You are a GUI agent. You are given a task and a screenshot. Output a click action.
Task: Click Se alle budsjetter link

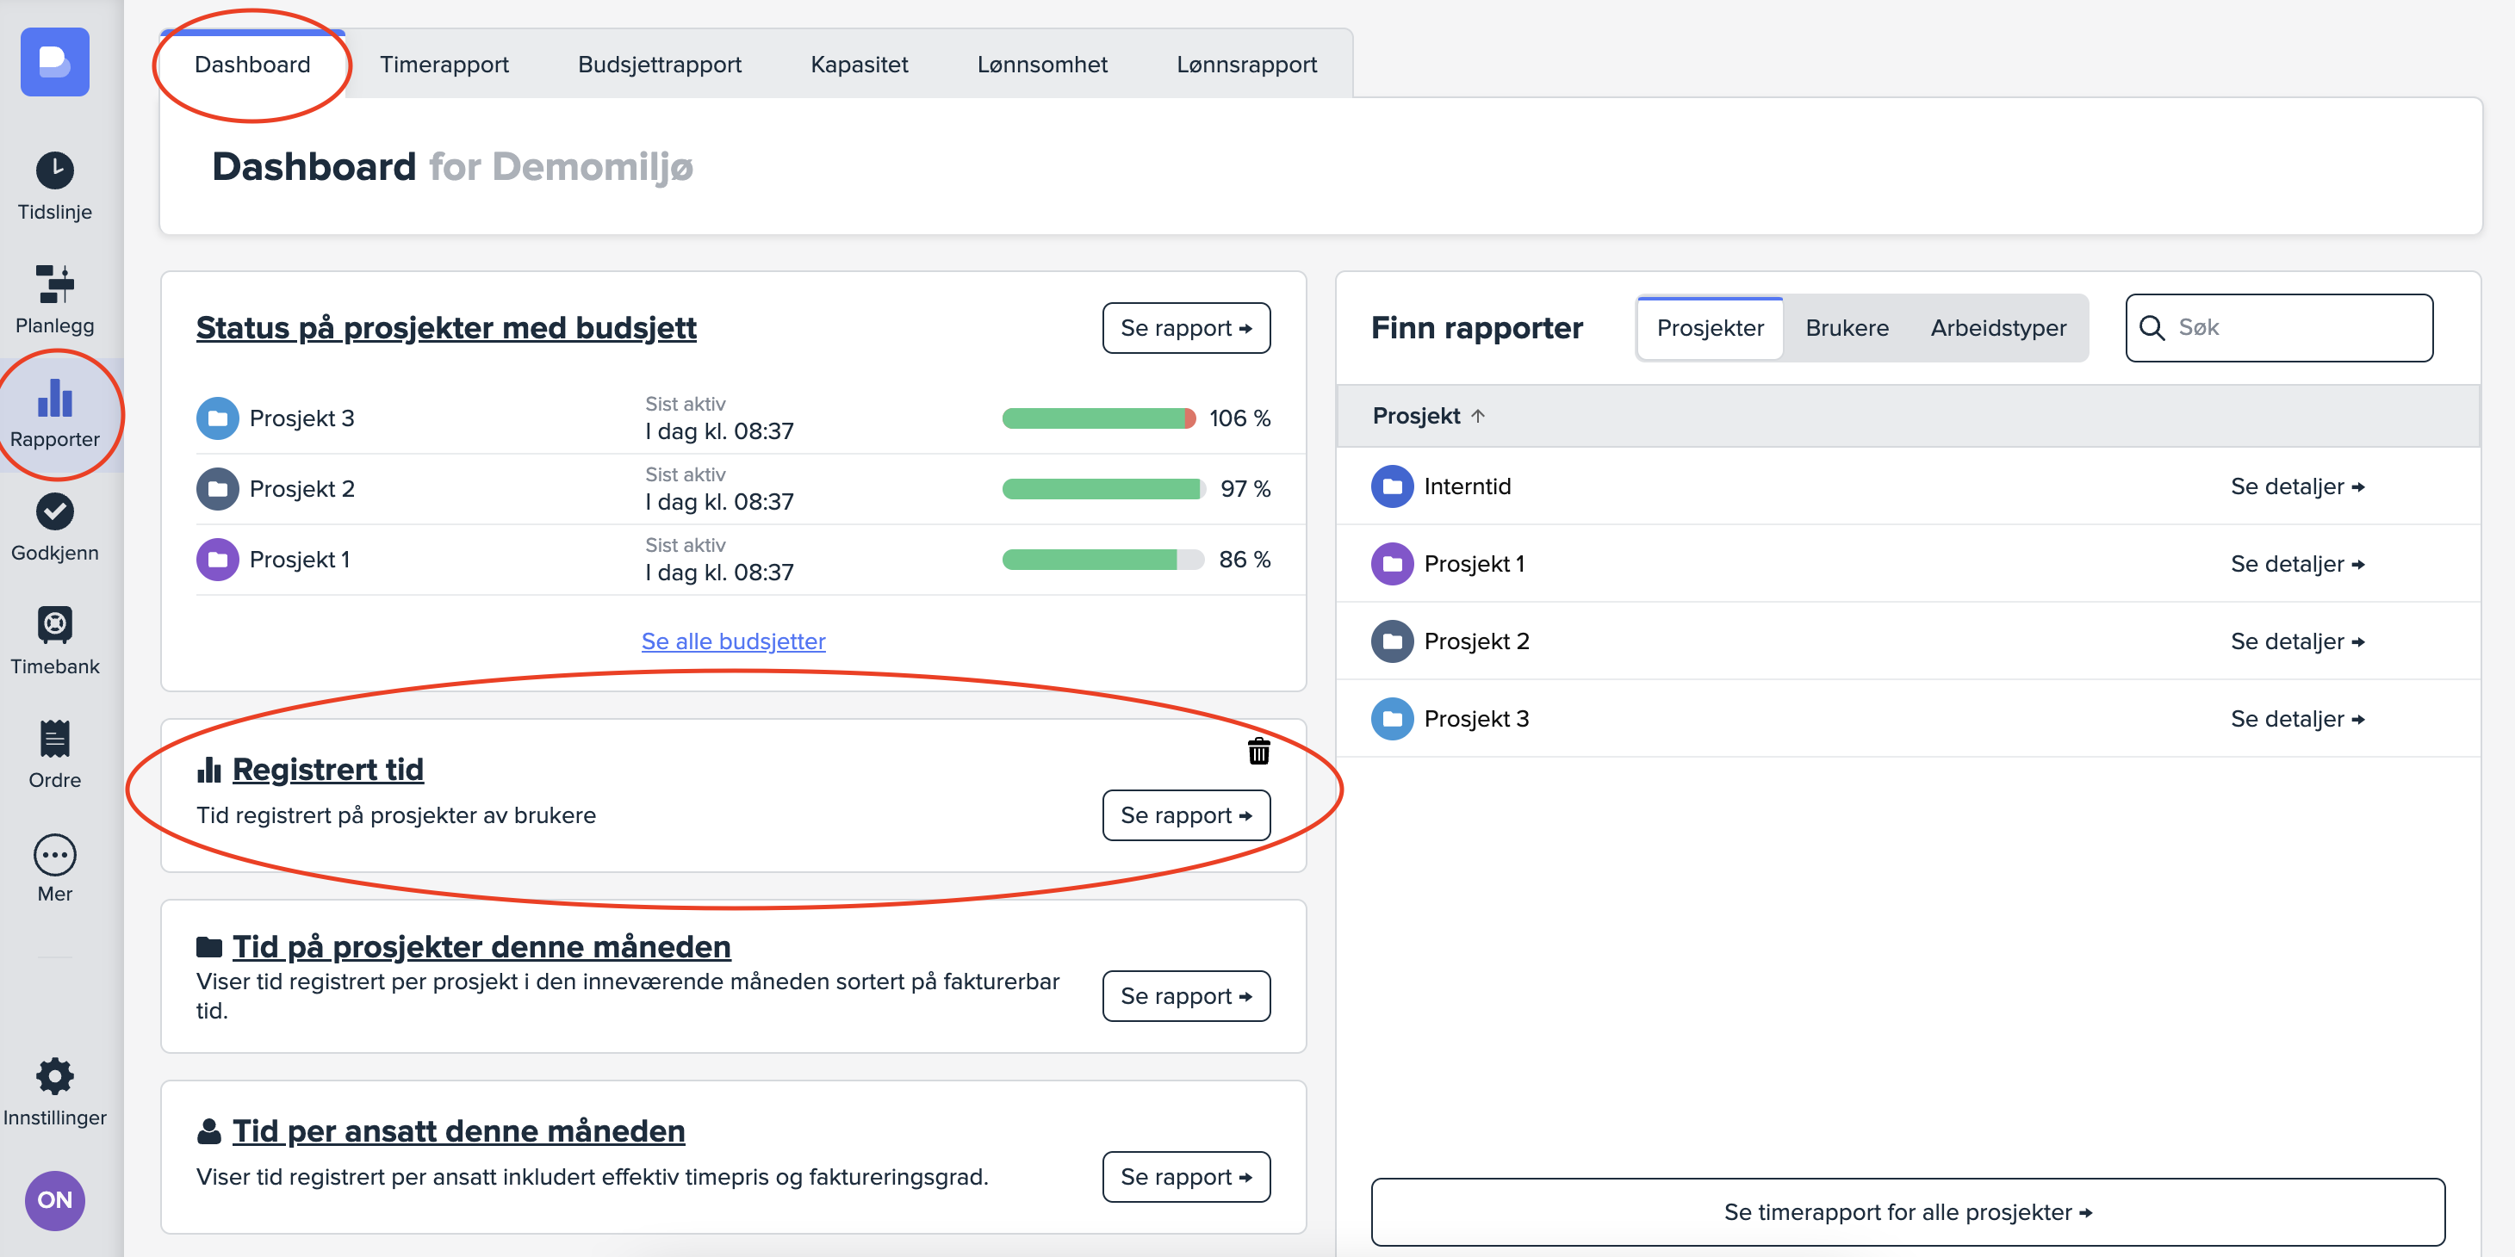(733, 641)
